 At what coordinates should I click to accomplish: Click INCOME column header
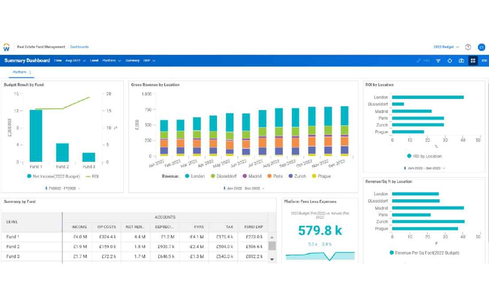79,227
